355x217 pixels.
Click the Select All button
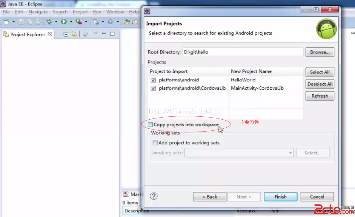(x=320, y=72)
